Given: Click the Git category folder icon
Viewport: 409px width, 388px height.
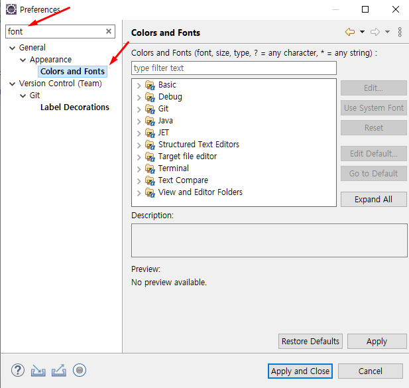Looking at the screenshot, I should point(150,109).
